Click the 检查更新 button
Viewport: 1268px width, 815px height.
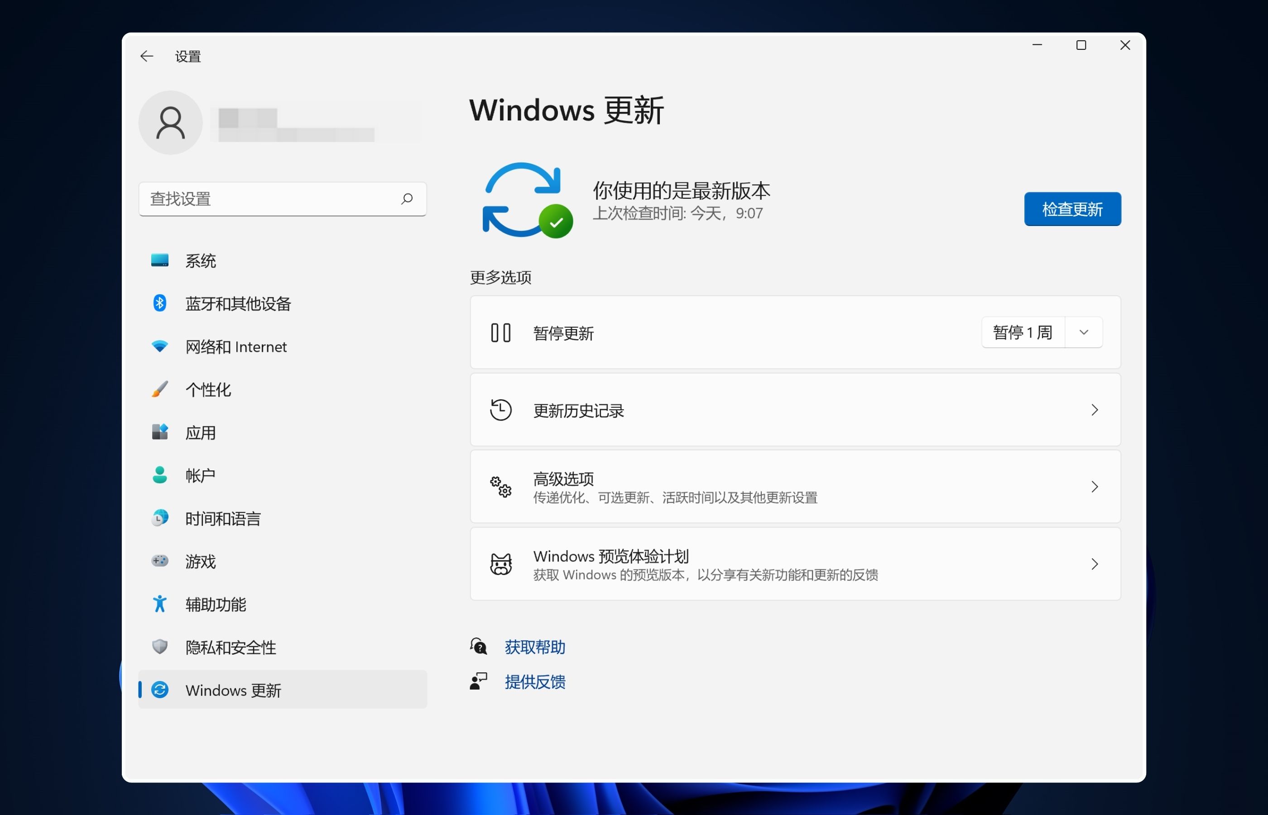pyautogui.click(x=1072, y=209)
